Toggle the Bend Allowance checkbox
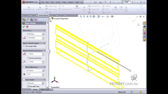Screen dimensions: 168x94 point(24,67)
